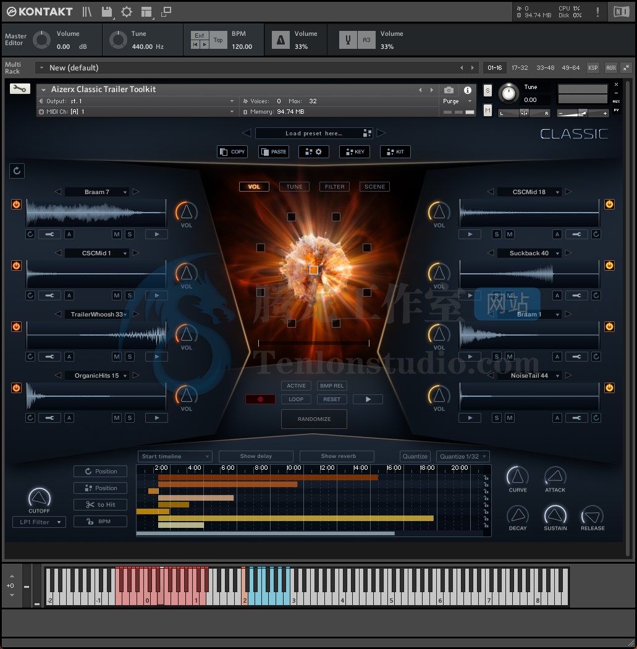Mute the Braam 7 layer
Screen dimensions: 637x649
(117, 234)
